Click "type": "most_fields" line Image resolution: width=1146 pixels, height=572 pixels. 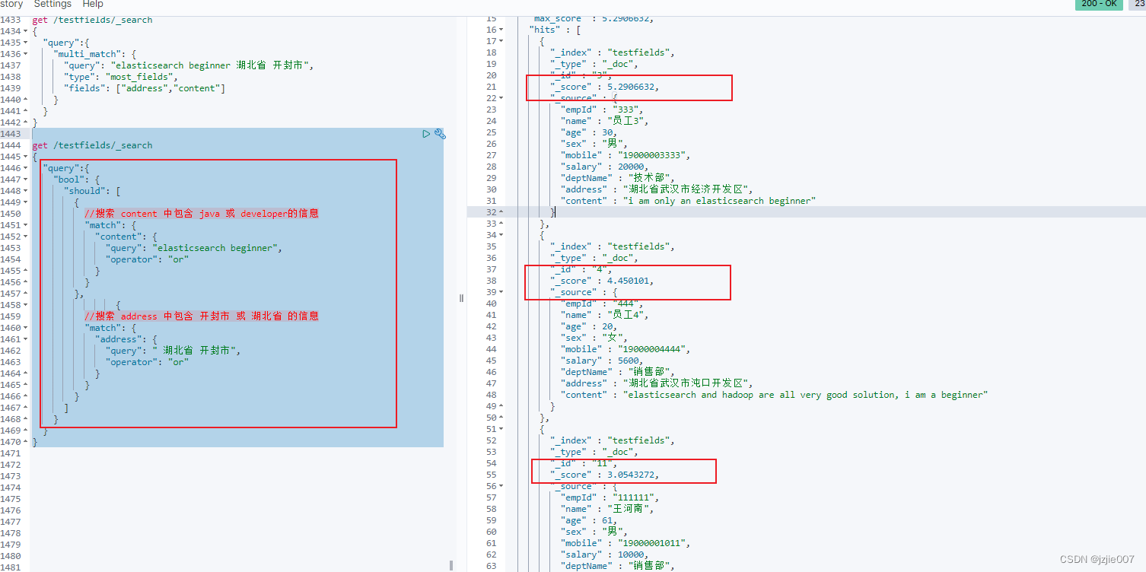(121, 77)
